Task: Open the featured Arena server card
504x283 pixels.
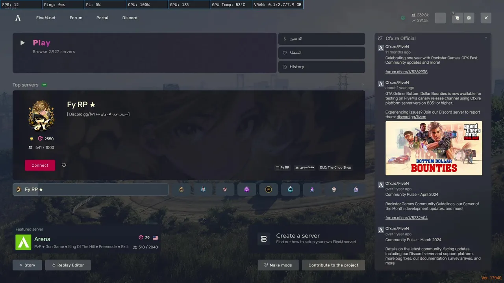Action: coord(87,239)
